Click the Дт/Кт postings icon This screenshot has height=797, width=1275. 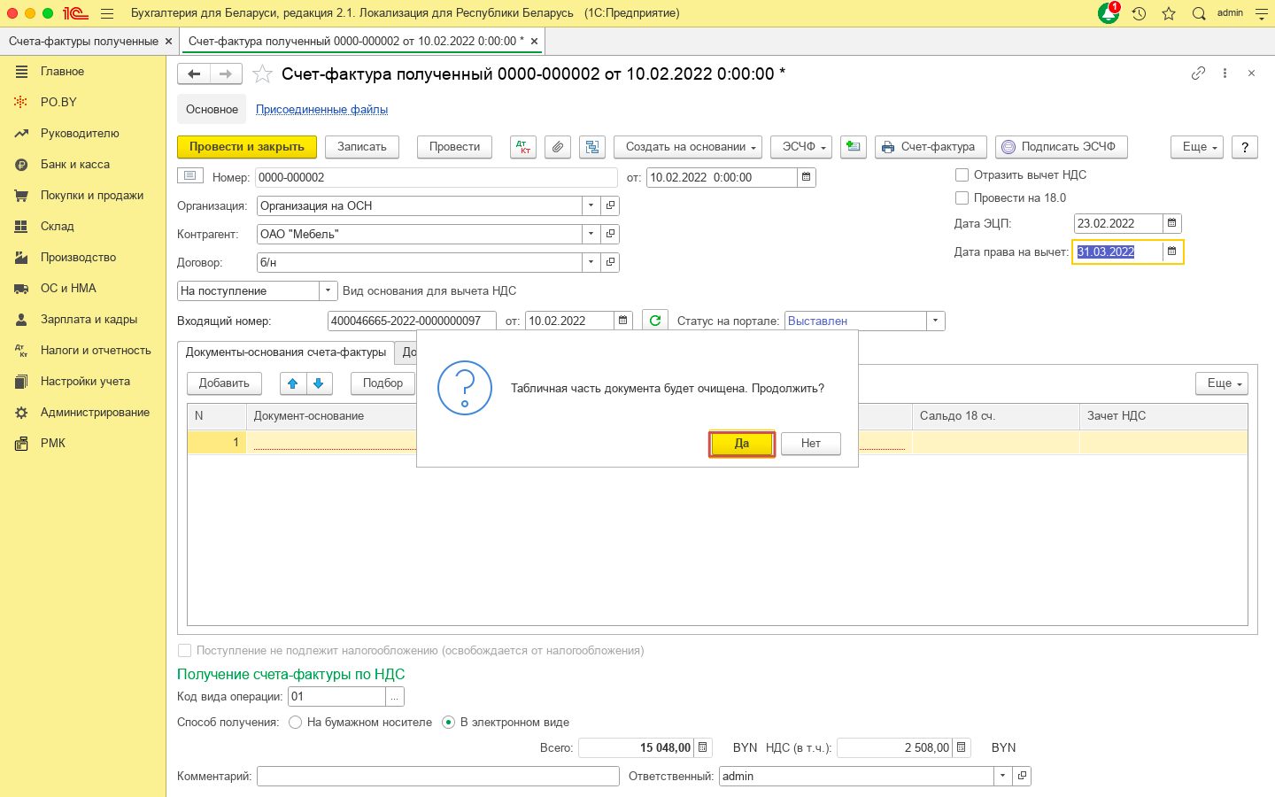click(523, 147)
